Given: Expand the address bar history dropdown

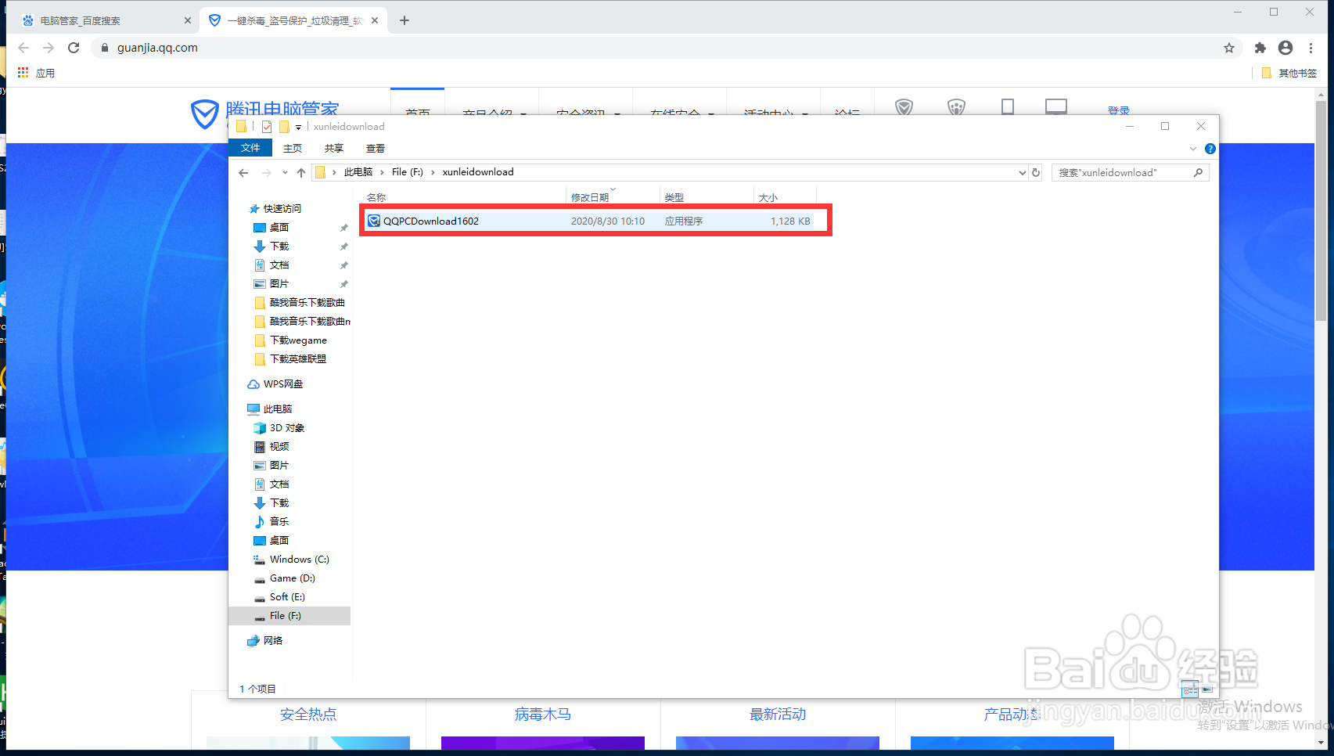Looking at the screenshot, I should tap(1022, 172).
